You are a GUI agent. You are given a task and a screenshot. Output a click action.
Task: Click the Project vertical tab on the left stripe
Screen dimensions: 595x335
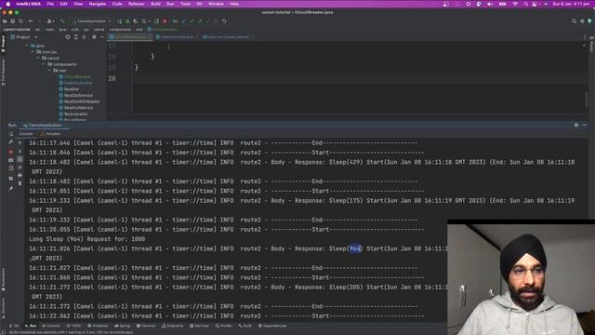coord(3,44)
